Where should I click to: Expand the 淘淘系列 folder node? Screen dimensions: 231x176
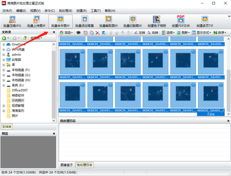pyautogui.click(x=4, y=111)
